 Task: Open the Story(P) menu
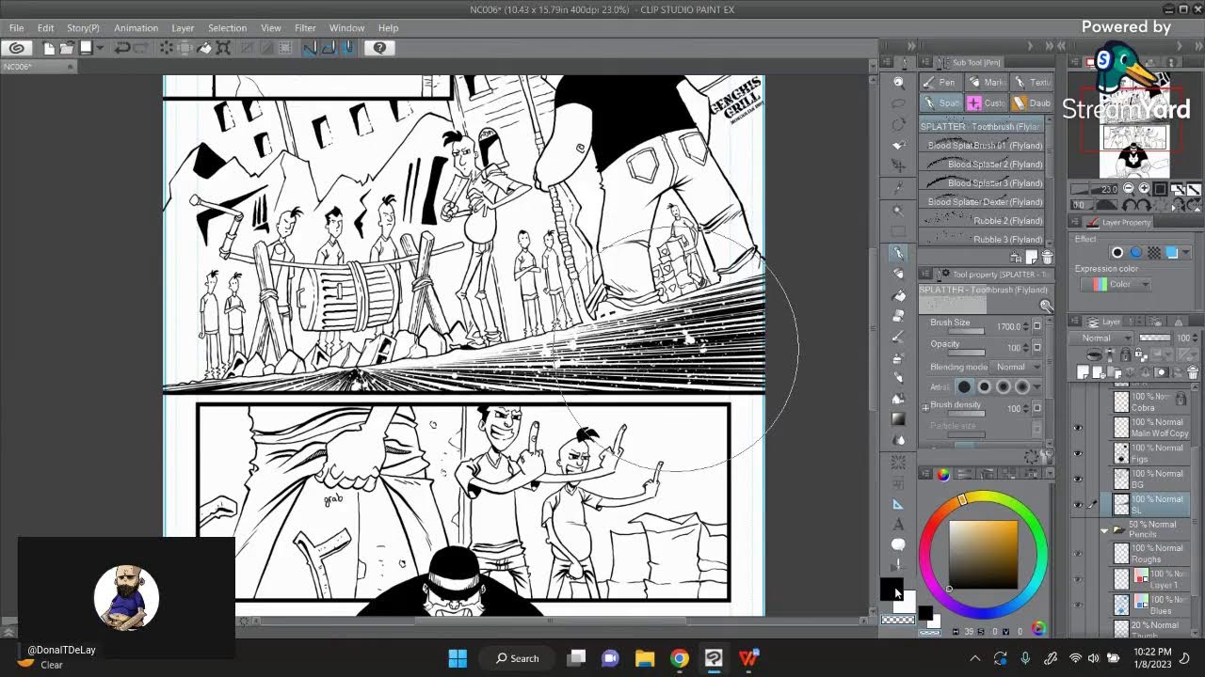[83, 28]
